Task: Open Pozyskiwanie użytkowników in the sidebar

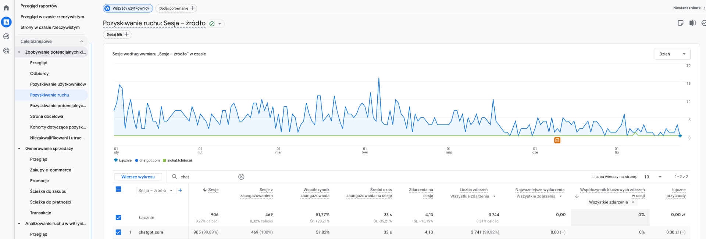Action: pos(58,84)
